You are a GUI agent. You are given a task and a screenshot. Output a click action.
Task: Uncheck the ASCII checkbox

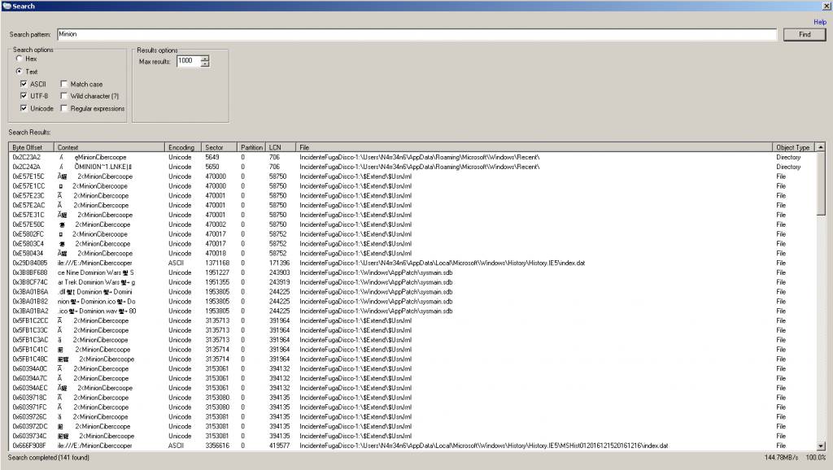(x=24, y=84)
